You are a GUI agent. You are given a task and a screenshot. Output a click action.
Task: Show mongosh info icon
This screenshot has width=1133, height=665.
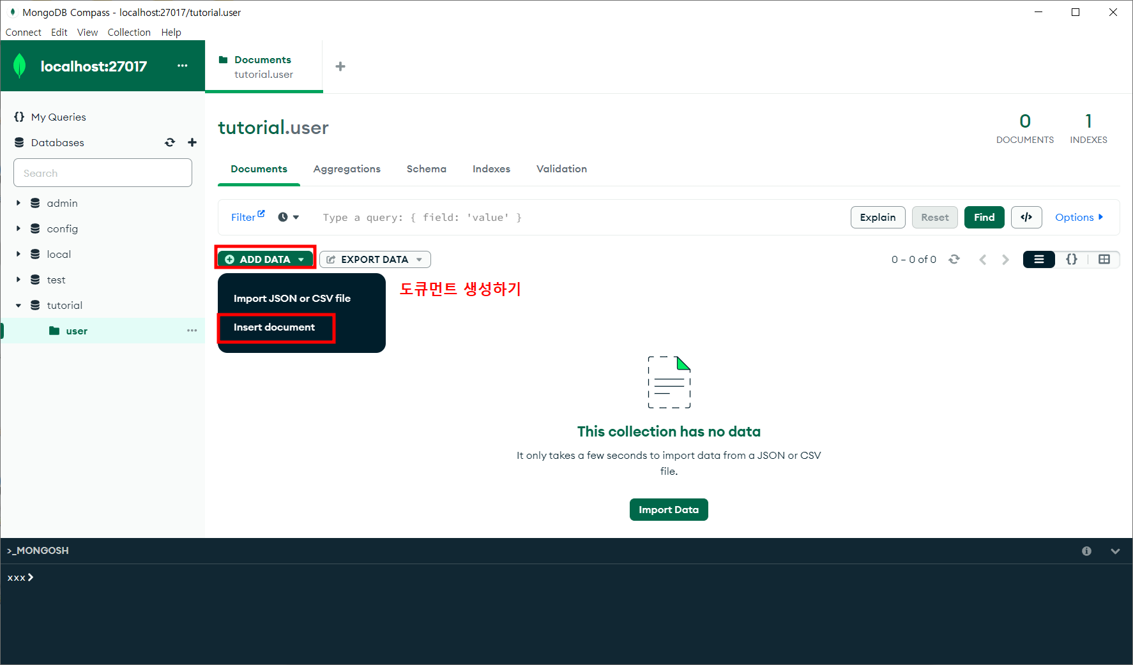1086,551
